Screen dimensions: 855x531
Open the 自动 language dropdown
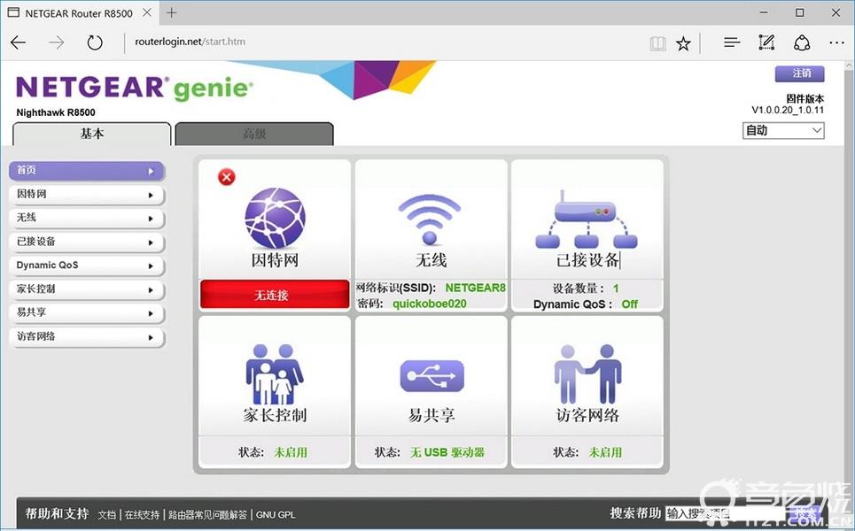click(x=783, y=131)
